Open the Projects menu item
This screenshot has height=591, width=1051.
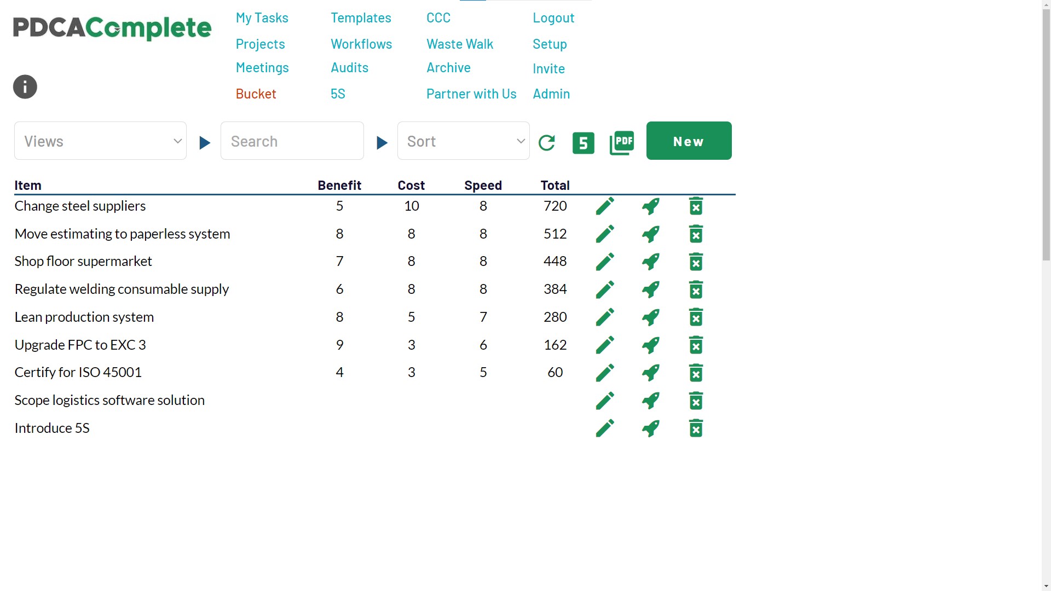[x=260, y=43]
